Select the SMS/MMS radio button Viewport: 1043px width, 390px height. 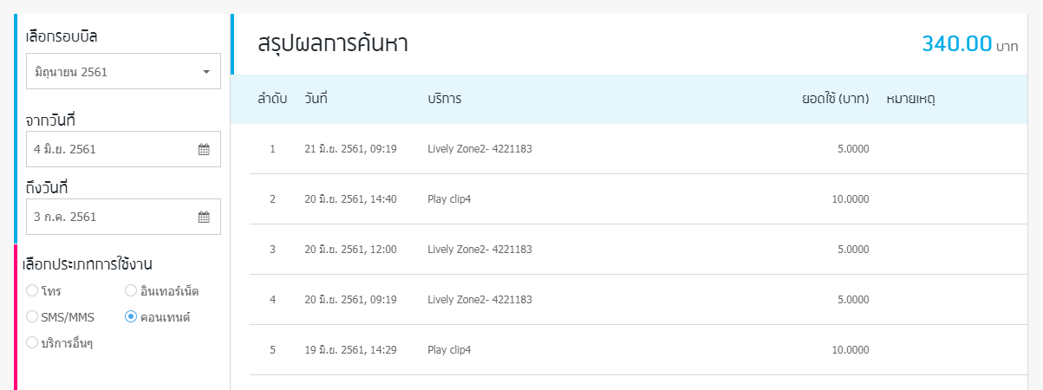pos(32,316)
